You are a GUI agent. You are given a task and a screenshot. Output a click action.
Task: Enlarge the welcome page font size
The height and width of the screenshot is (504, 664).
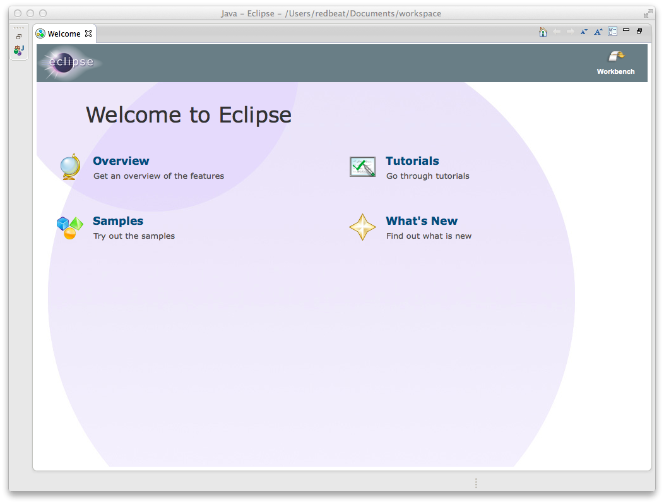598,32
